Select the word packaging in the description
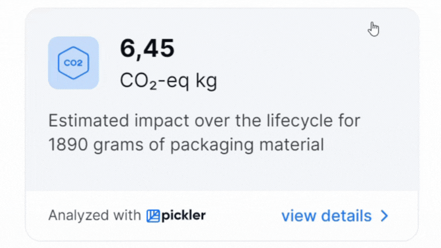This screenshot has height=248, width=441. click(x=212, y=146)
